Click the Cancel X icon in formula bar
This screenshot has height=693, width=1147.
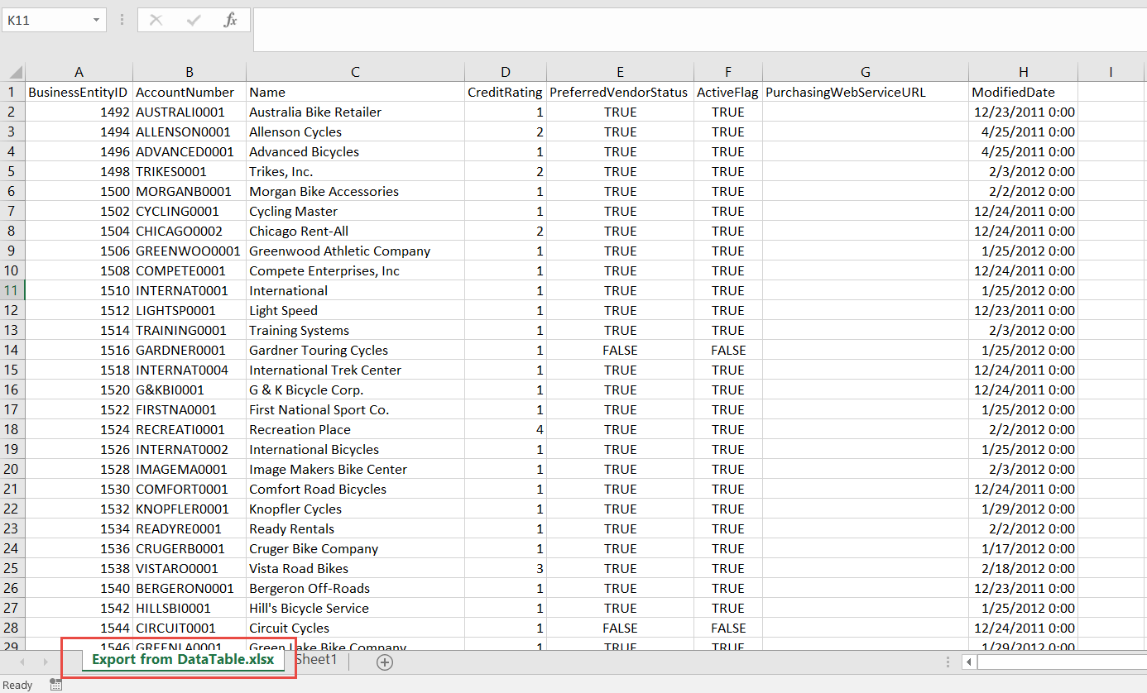click(x=156, y=20)
